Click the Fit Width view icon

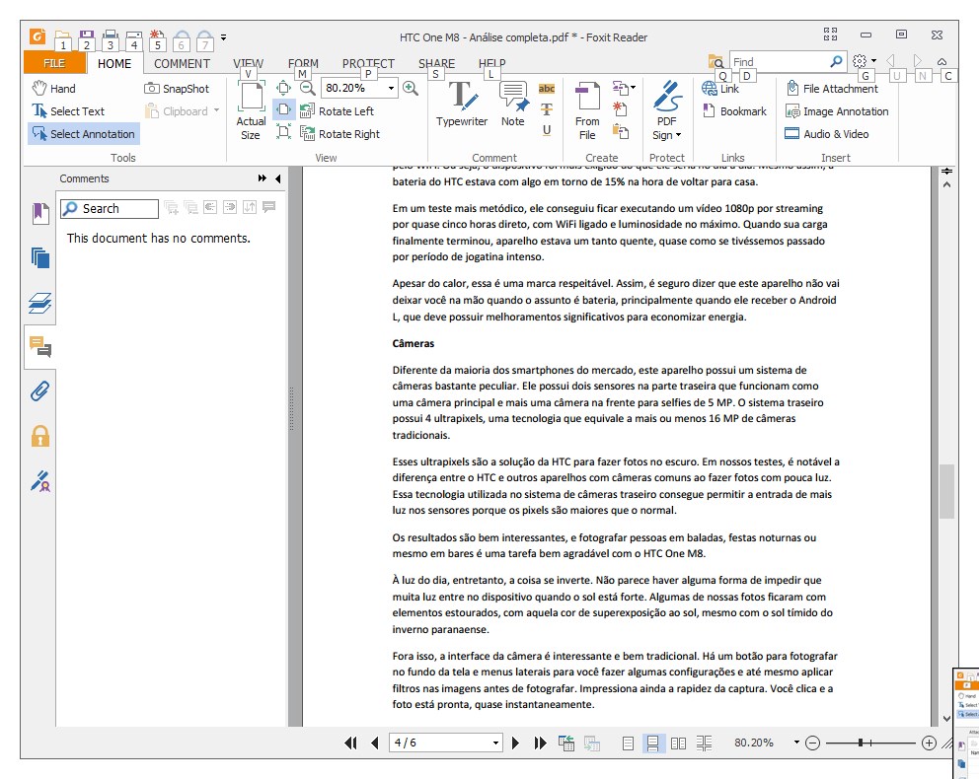(283, 109)
